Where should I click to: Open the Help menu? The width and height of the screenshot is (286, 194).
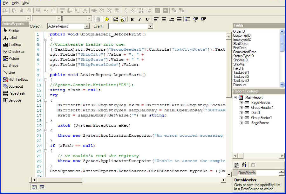[x=15, y=3]
